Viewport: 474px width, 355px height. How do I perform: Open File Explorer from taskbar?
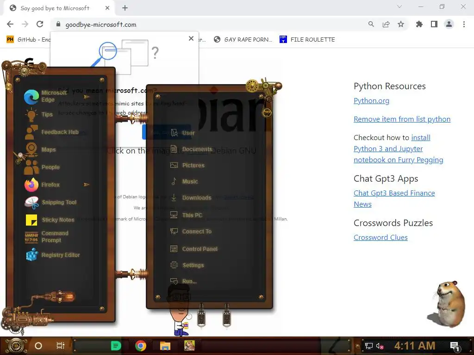165,346
